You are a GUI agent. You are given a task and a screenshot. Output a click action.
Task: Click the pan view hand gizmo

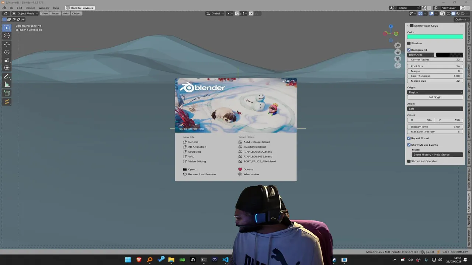(398, 52)
